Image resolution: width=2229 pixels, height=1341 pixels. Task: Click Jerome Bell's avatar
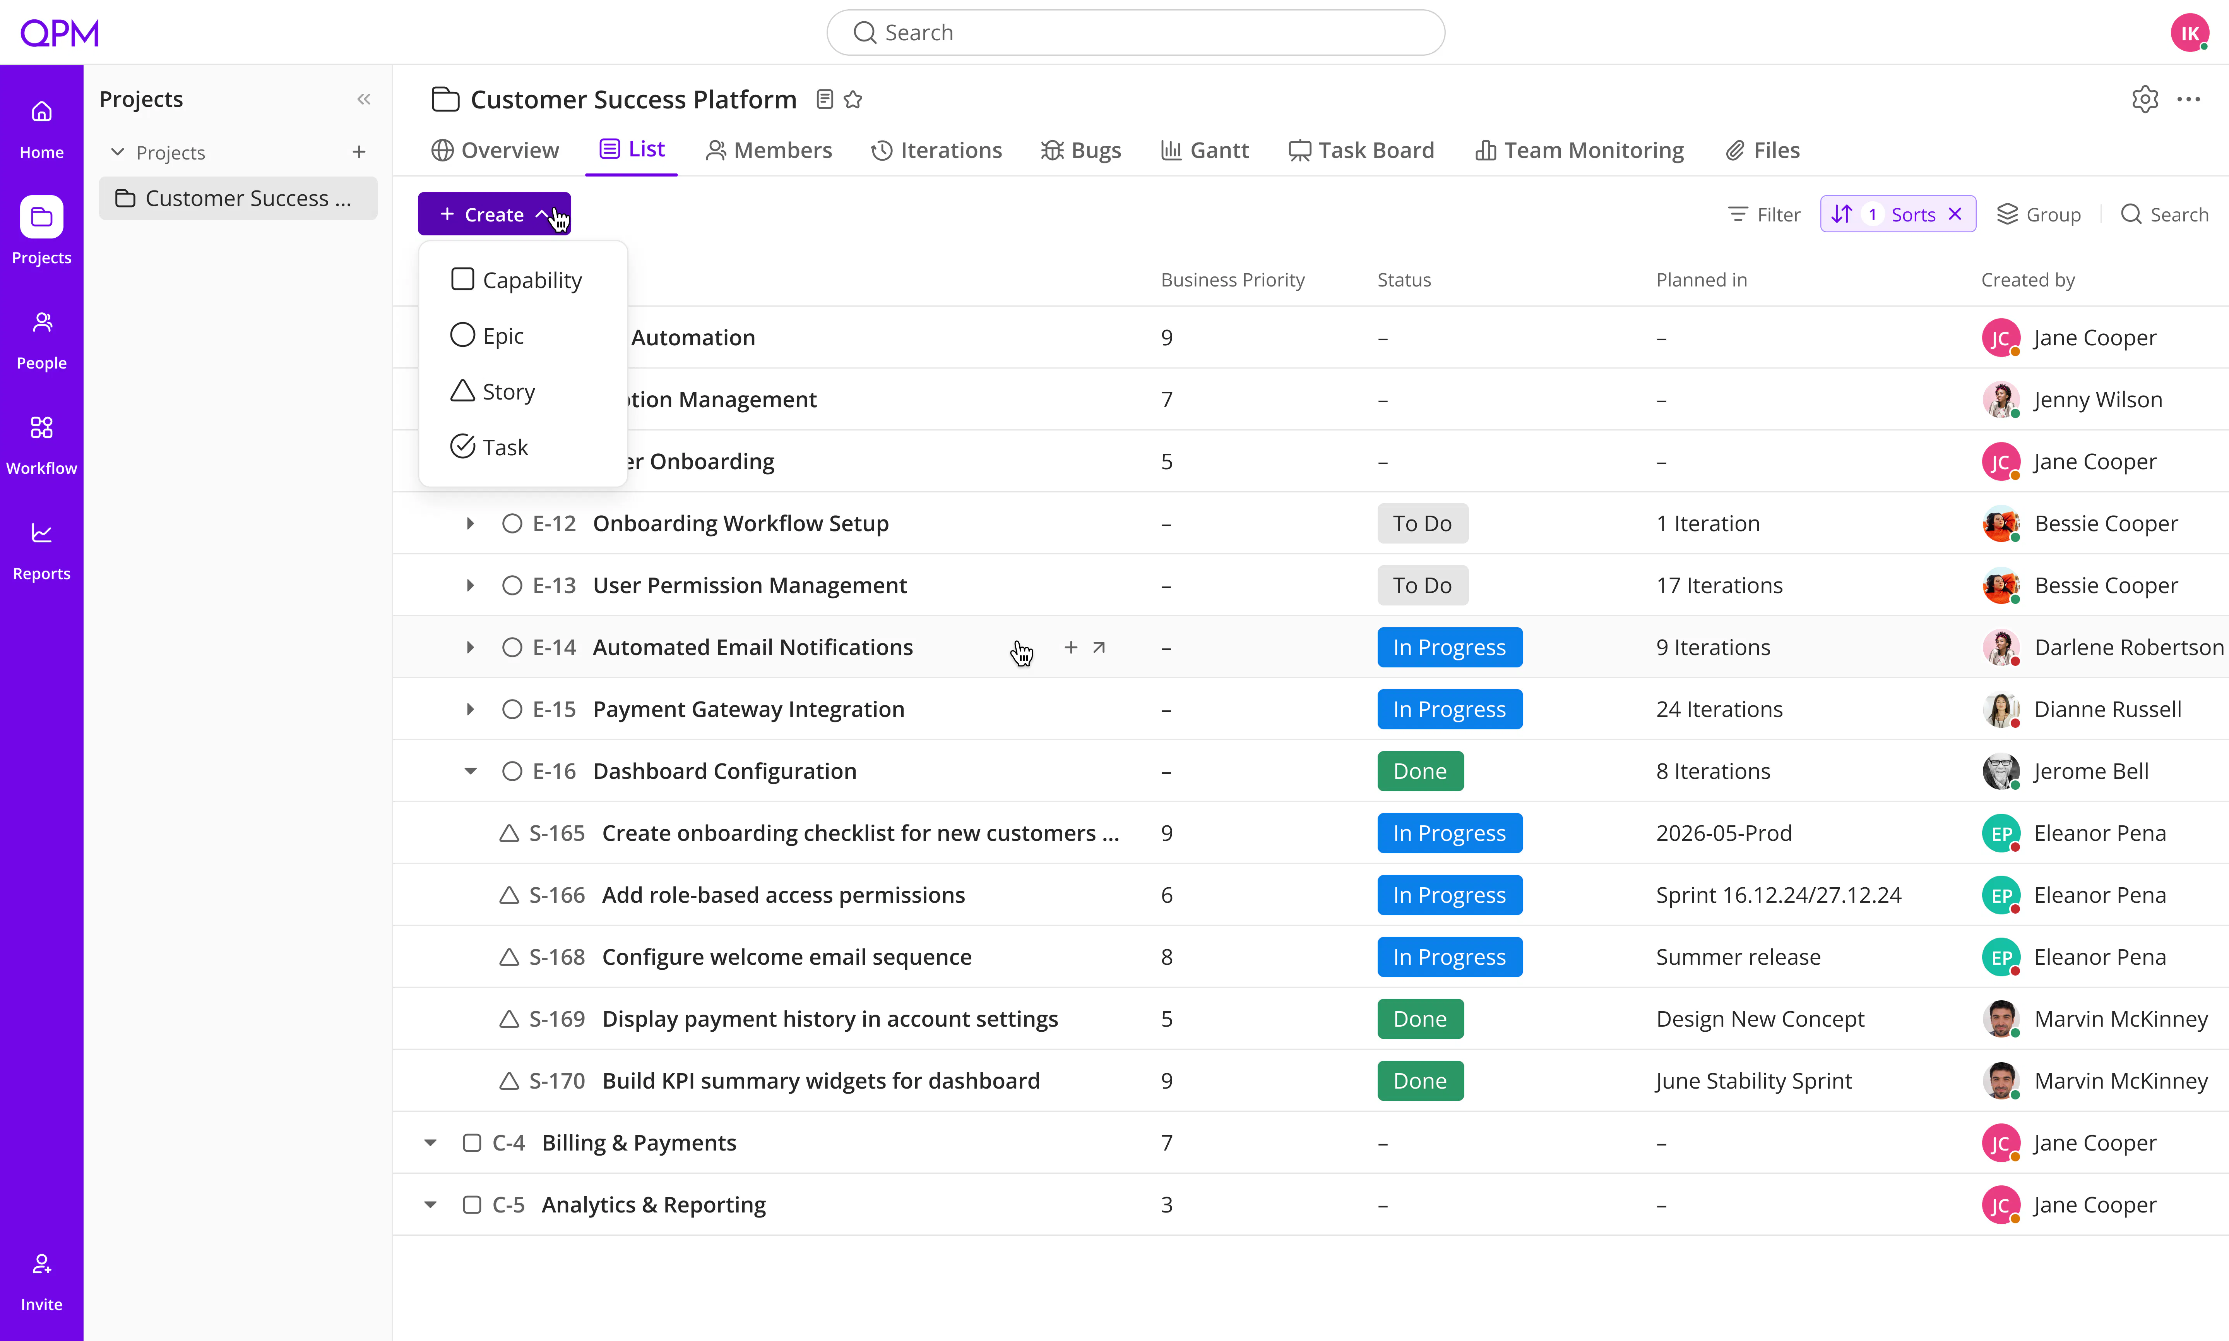[x=2001, y=771]
